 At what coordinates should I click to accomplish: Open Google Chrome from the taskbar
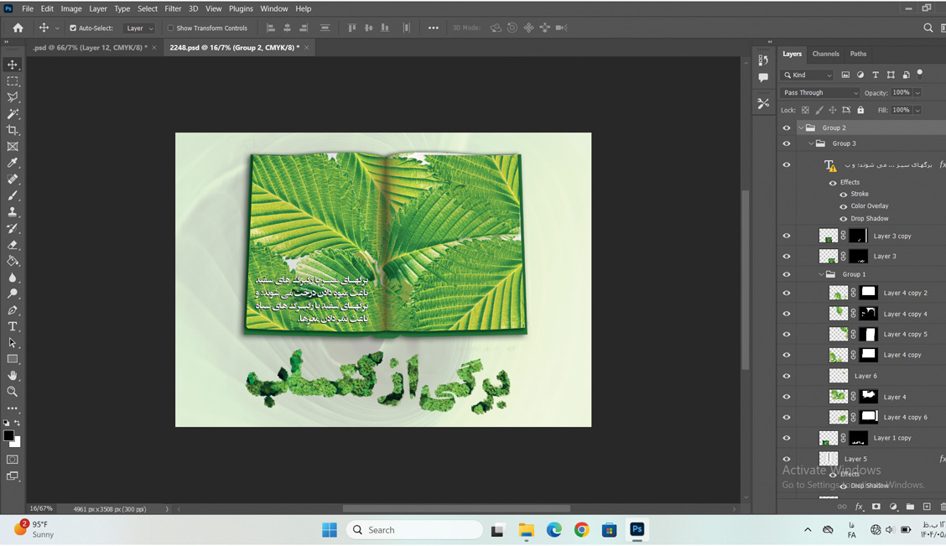(x=581, y=530)
